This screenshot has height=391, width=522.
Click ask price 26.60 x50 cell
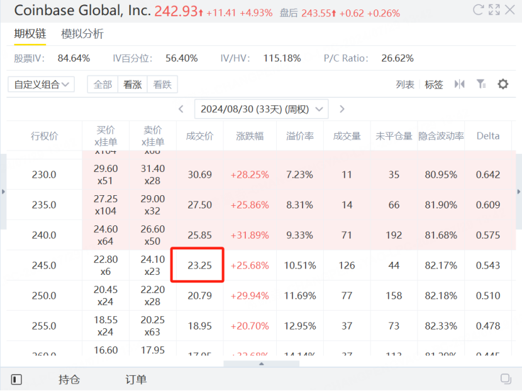pyautogui.click(x=152, y=235)
